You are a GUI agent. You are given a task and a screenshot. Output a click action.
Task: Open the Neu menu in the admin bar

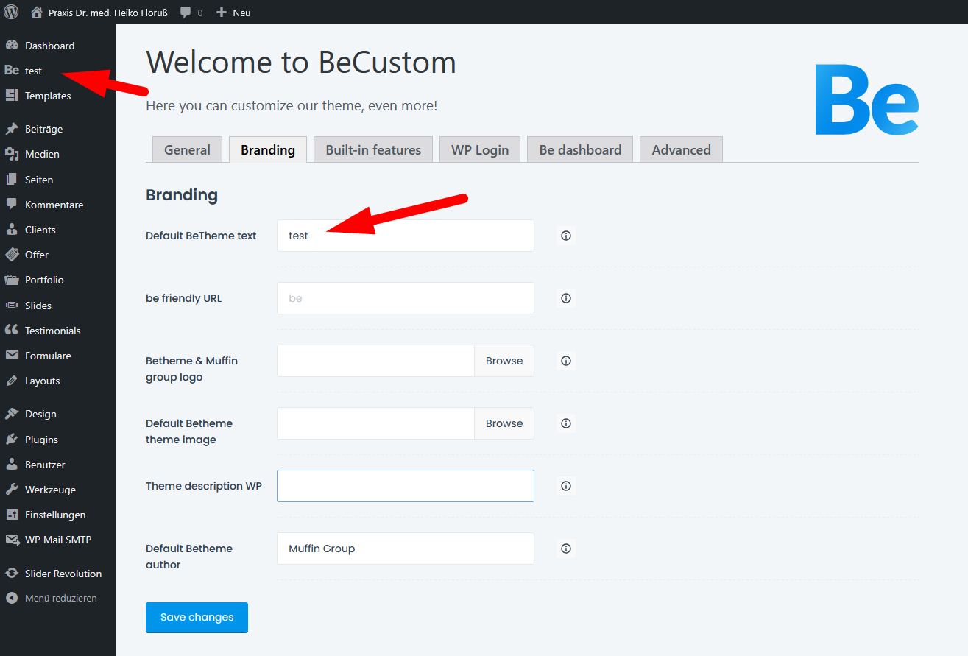(x=234, y=13)
